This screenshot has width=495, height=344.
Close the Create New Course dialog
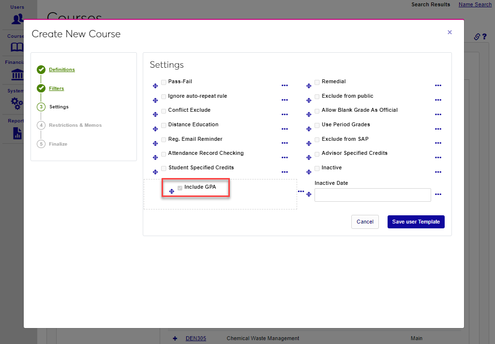[450, 32]
